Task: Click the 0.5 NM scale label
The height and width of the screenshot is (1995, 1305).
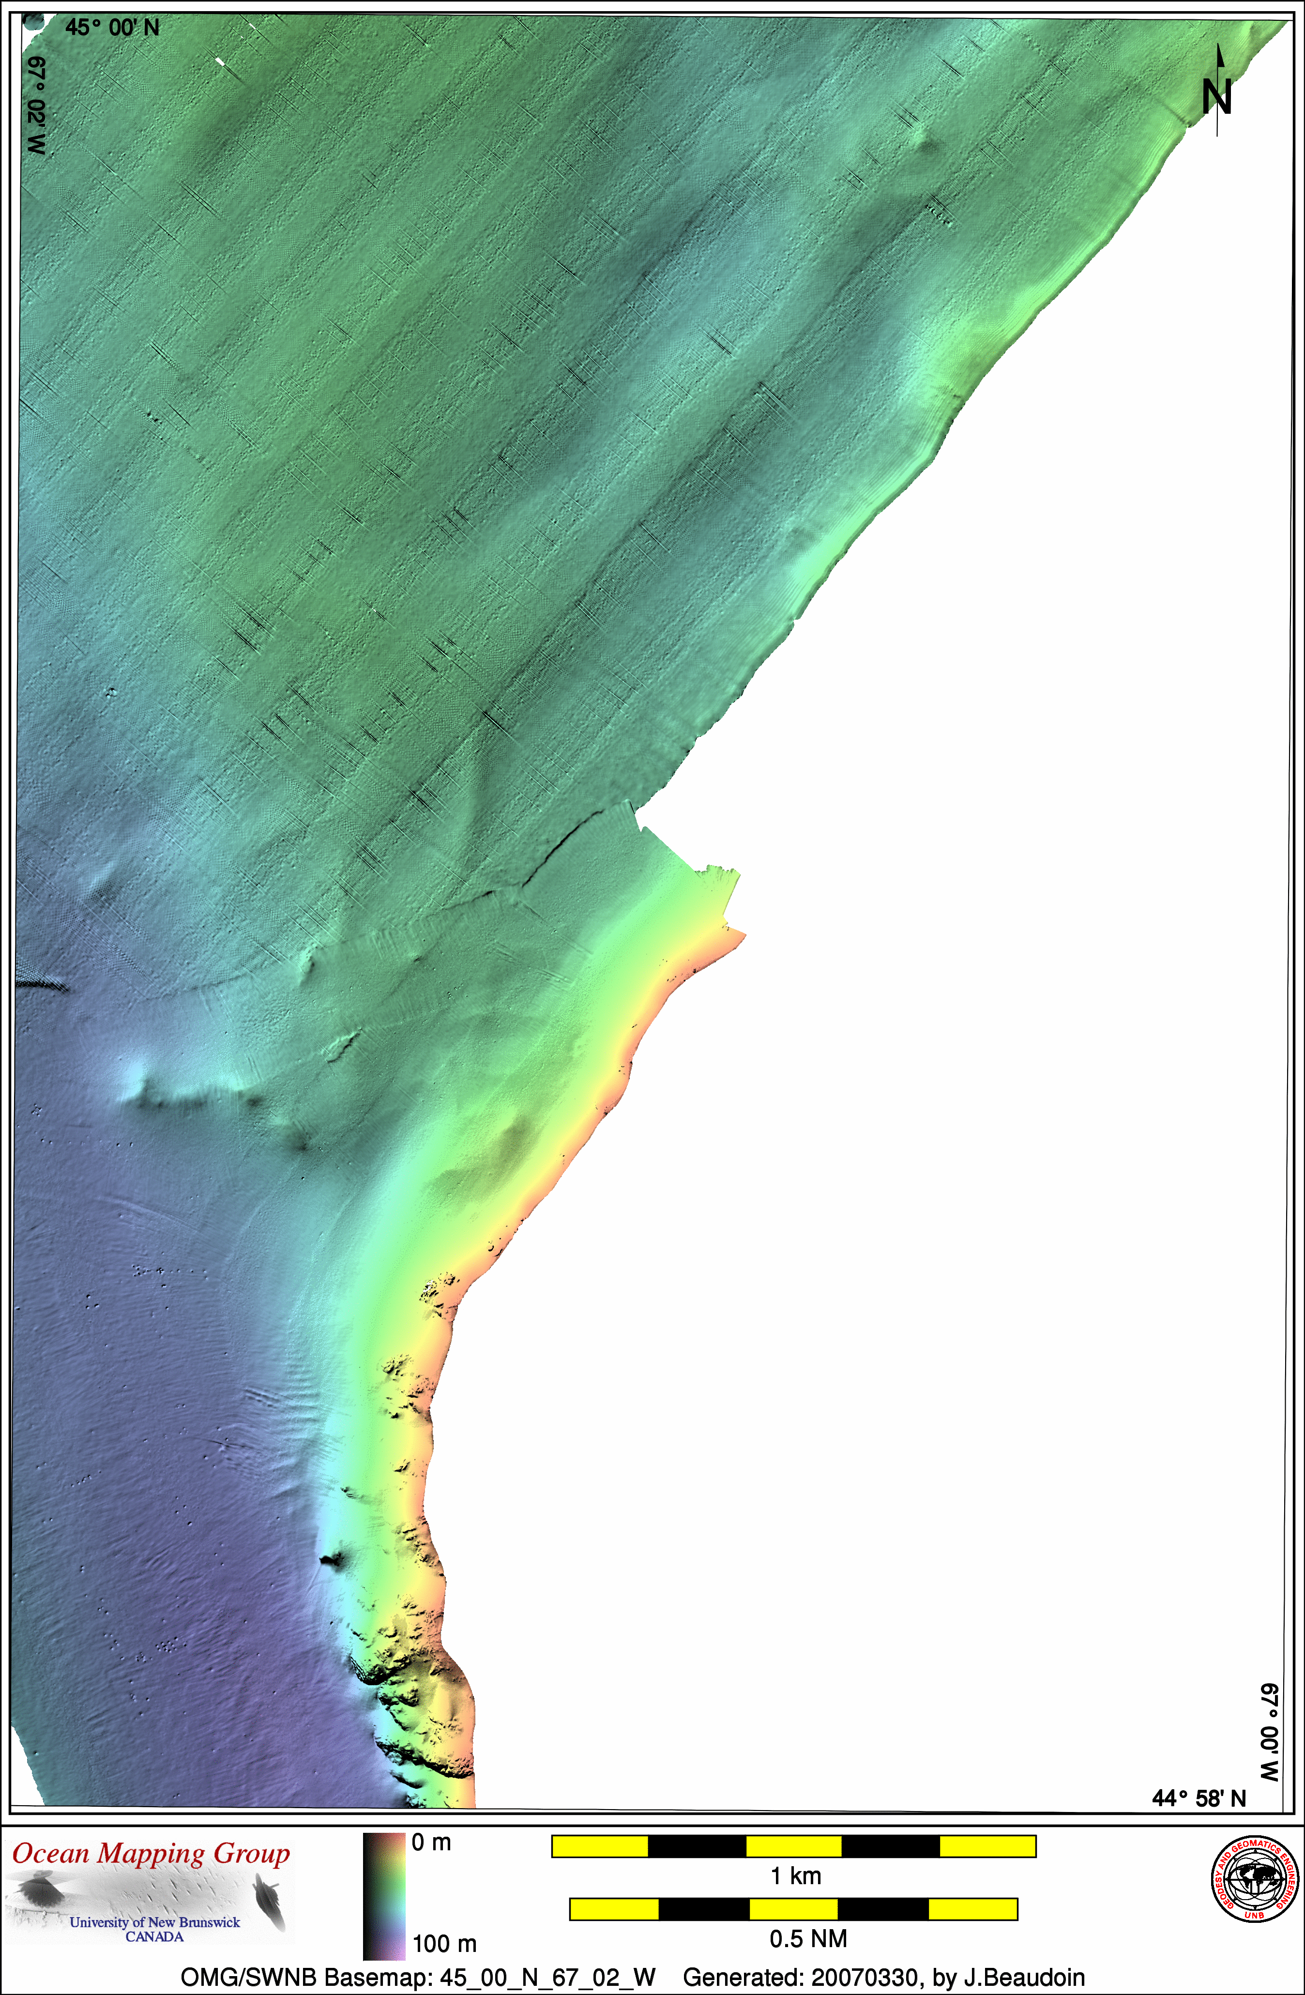Action: (x=808, y=1939)
